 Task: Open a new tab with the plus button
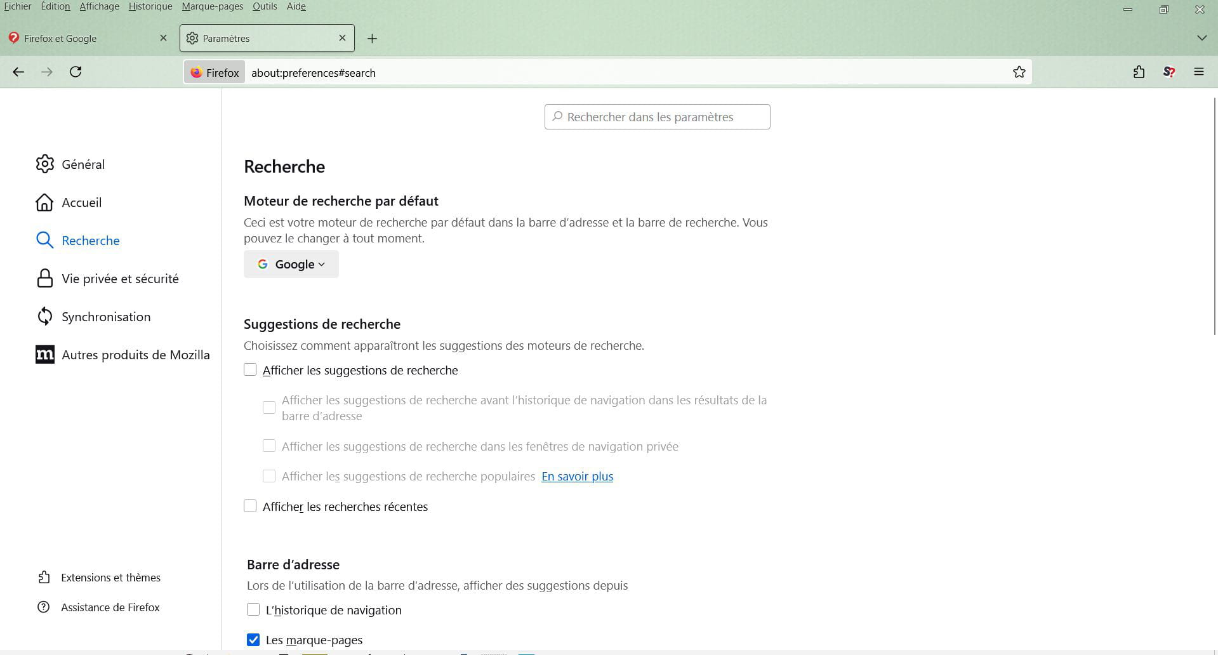pos(373,39)
